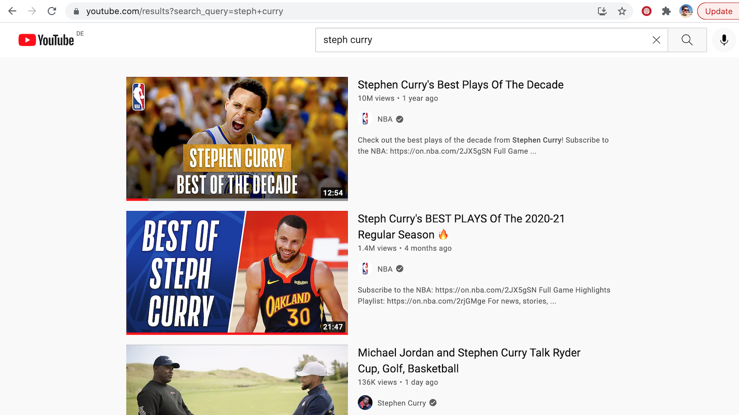This screenshot has width=739, height=415.
Task: Click verified badge beside second NBA
Action: tap(400, 269)
